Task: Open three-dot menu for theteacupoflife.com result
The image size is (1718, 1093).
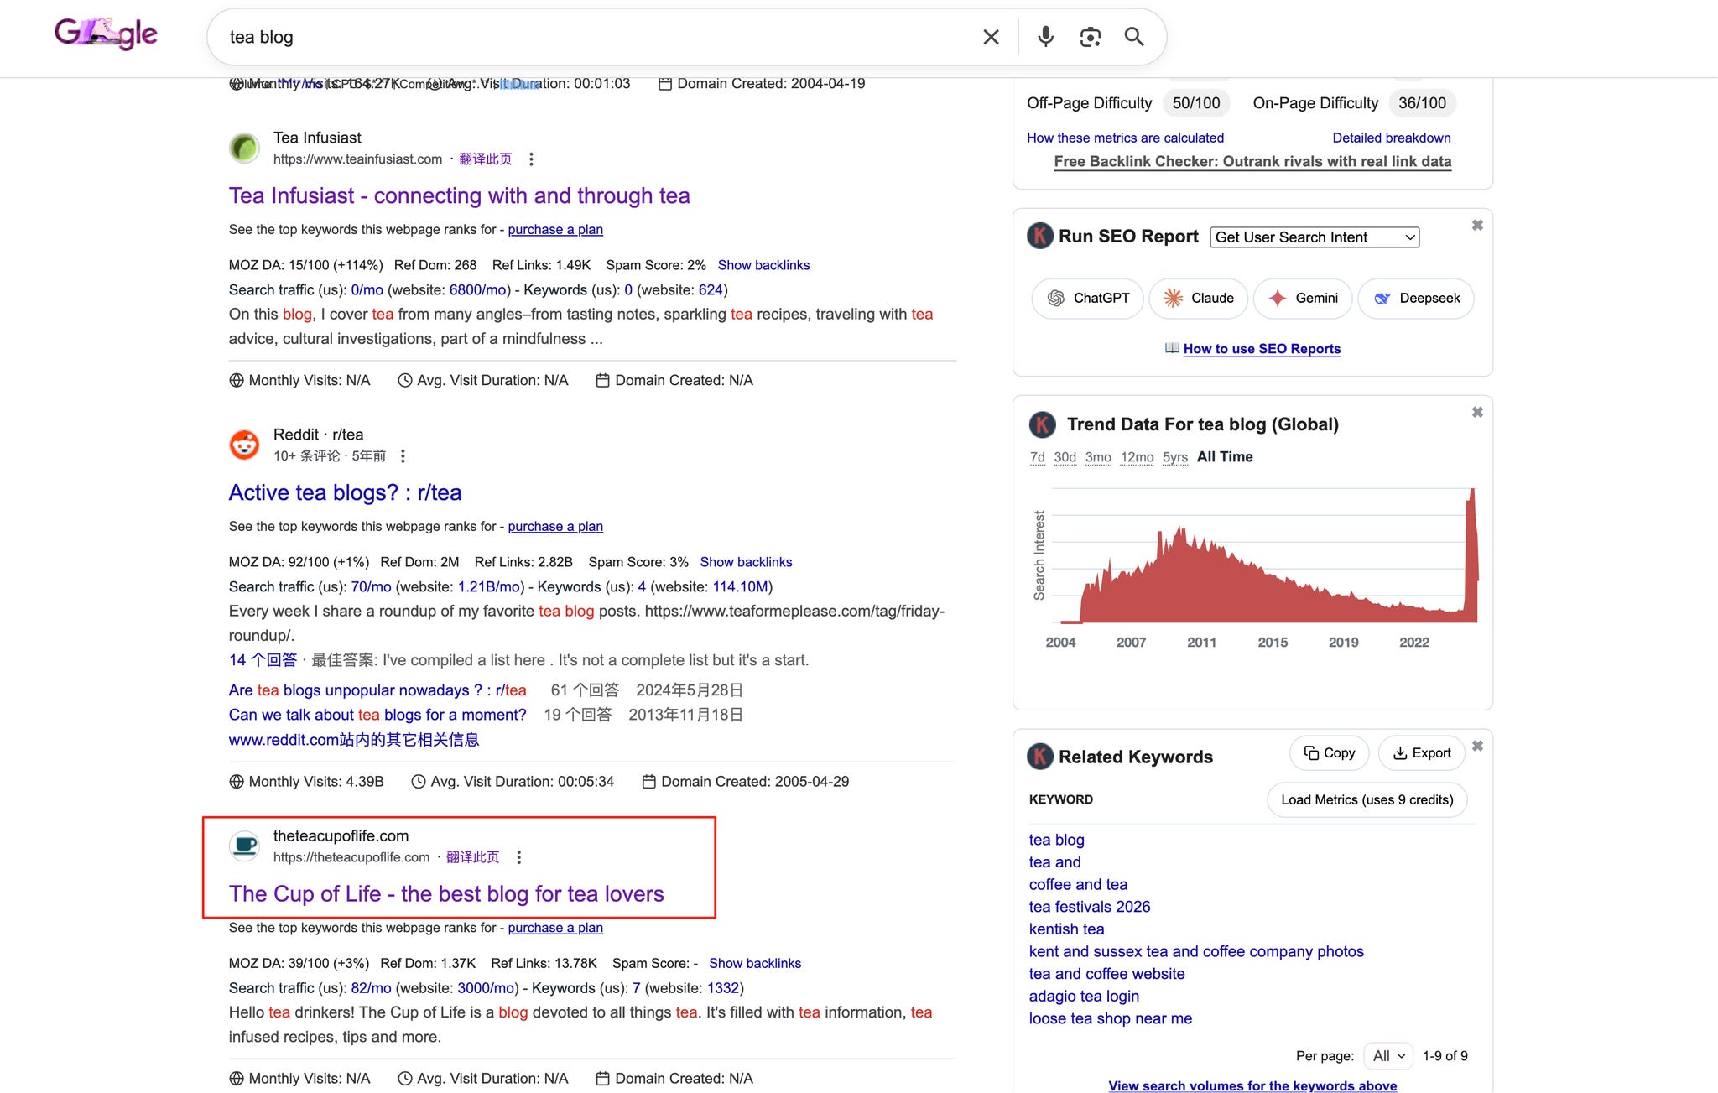Action: coord(519,857)
